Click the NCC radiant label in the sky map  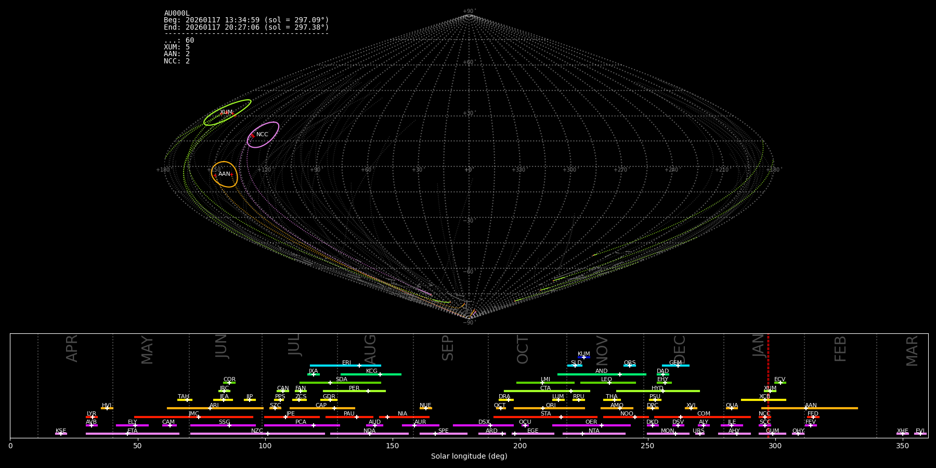click(262, 135)
